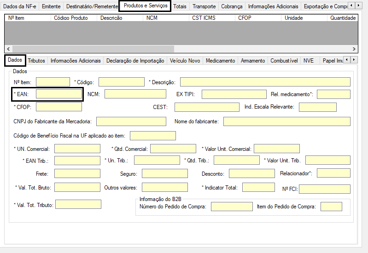Click the grid's horizontal scrollbar right arrow
The height and width of the screenshot is (253, 368).
pyautogui.click(x=354, y=49)
